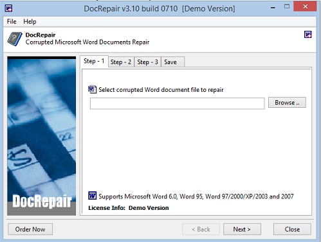This screenshot has height=242, width=321.
Task: Switch to the Step - 2 tab
Action: tap(121, 62)
